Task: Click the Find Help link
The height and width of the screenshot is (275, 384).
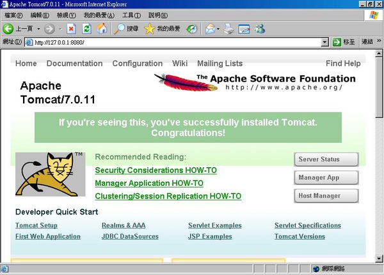Action: click(343, 64)
